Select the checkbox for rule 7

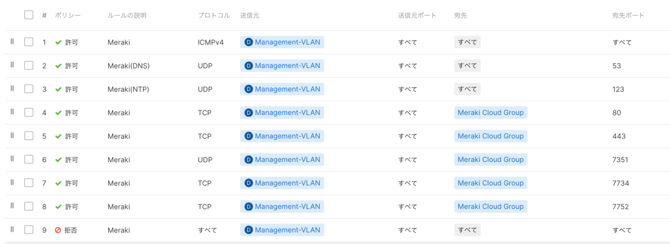tap(29, 182)
